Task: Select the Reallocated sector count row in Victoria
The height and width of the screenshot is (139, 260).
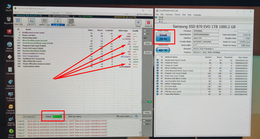Action: (78, 33)
